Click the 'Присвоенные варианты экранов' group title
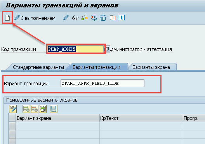This screenshot has width=205, height=144. (42, 100)
